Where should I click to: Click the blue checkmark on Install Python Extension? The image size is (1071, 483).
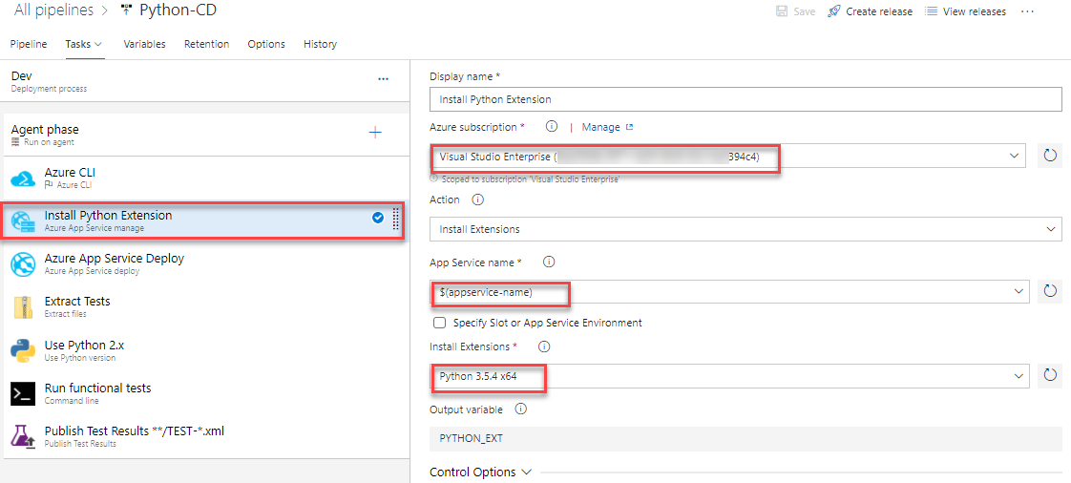click(x=378, y=218)
